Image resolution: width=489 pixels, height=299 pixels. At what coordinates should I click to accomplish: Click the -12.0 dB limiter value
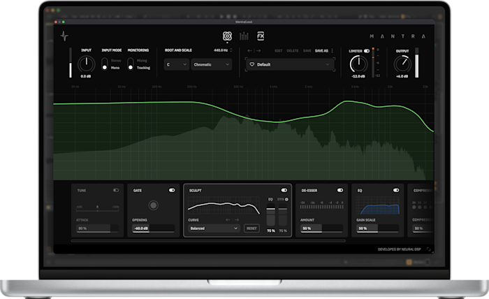[x=358, y=76]
